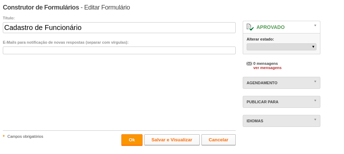Focus the notification E-Mails input field
The height and width of the screenshot is (154, 344).
pos(119,50)
